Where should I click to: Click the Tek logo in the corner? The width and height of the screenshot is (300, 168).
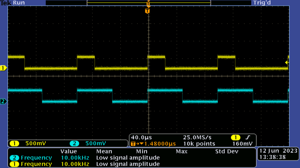(6, 3)
